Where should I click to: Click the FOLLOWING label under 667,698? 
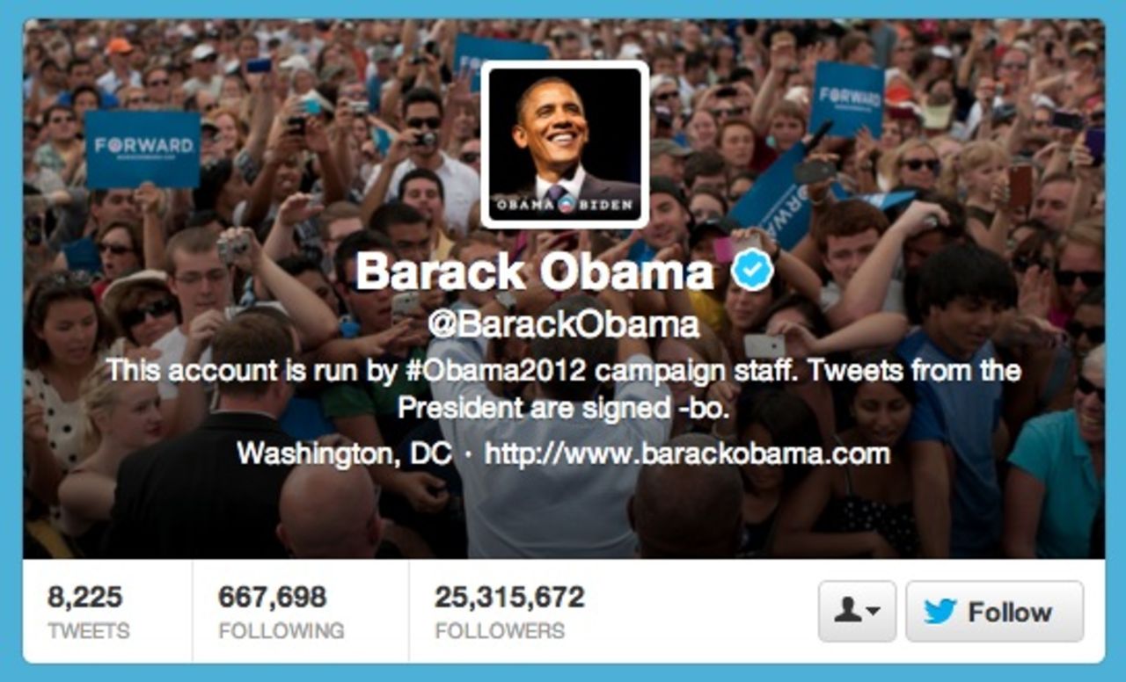tap(281, 631)
